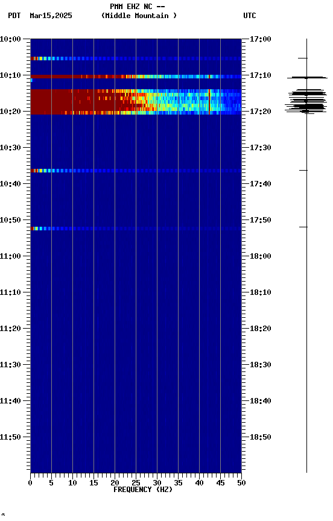This screenshot has height=521, width=333.
Task: Click the 17:40 UTC time label
Action: (261, 184)
